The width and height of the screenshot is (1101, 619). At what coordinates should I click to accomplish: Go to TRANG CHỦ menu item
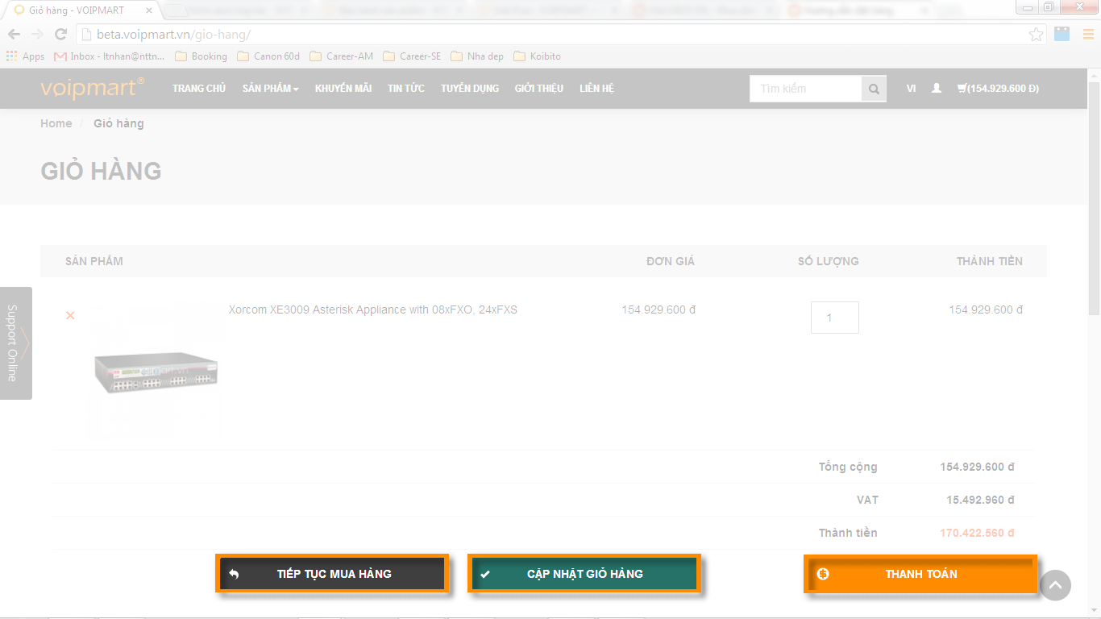click(199, 89)
